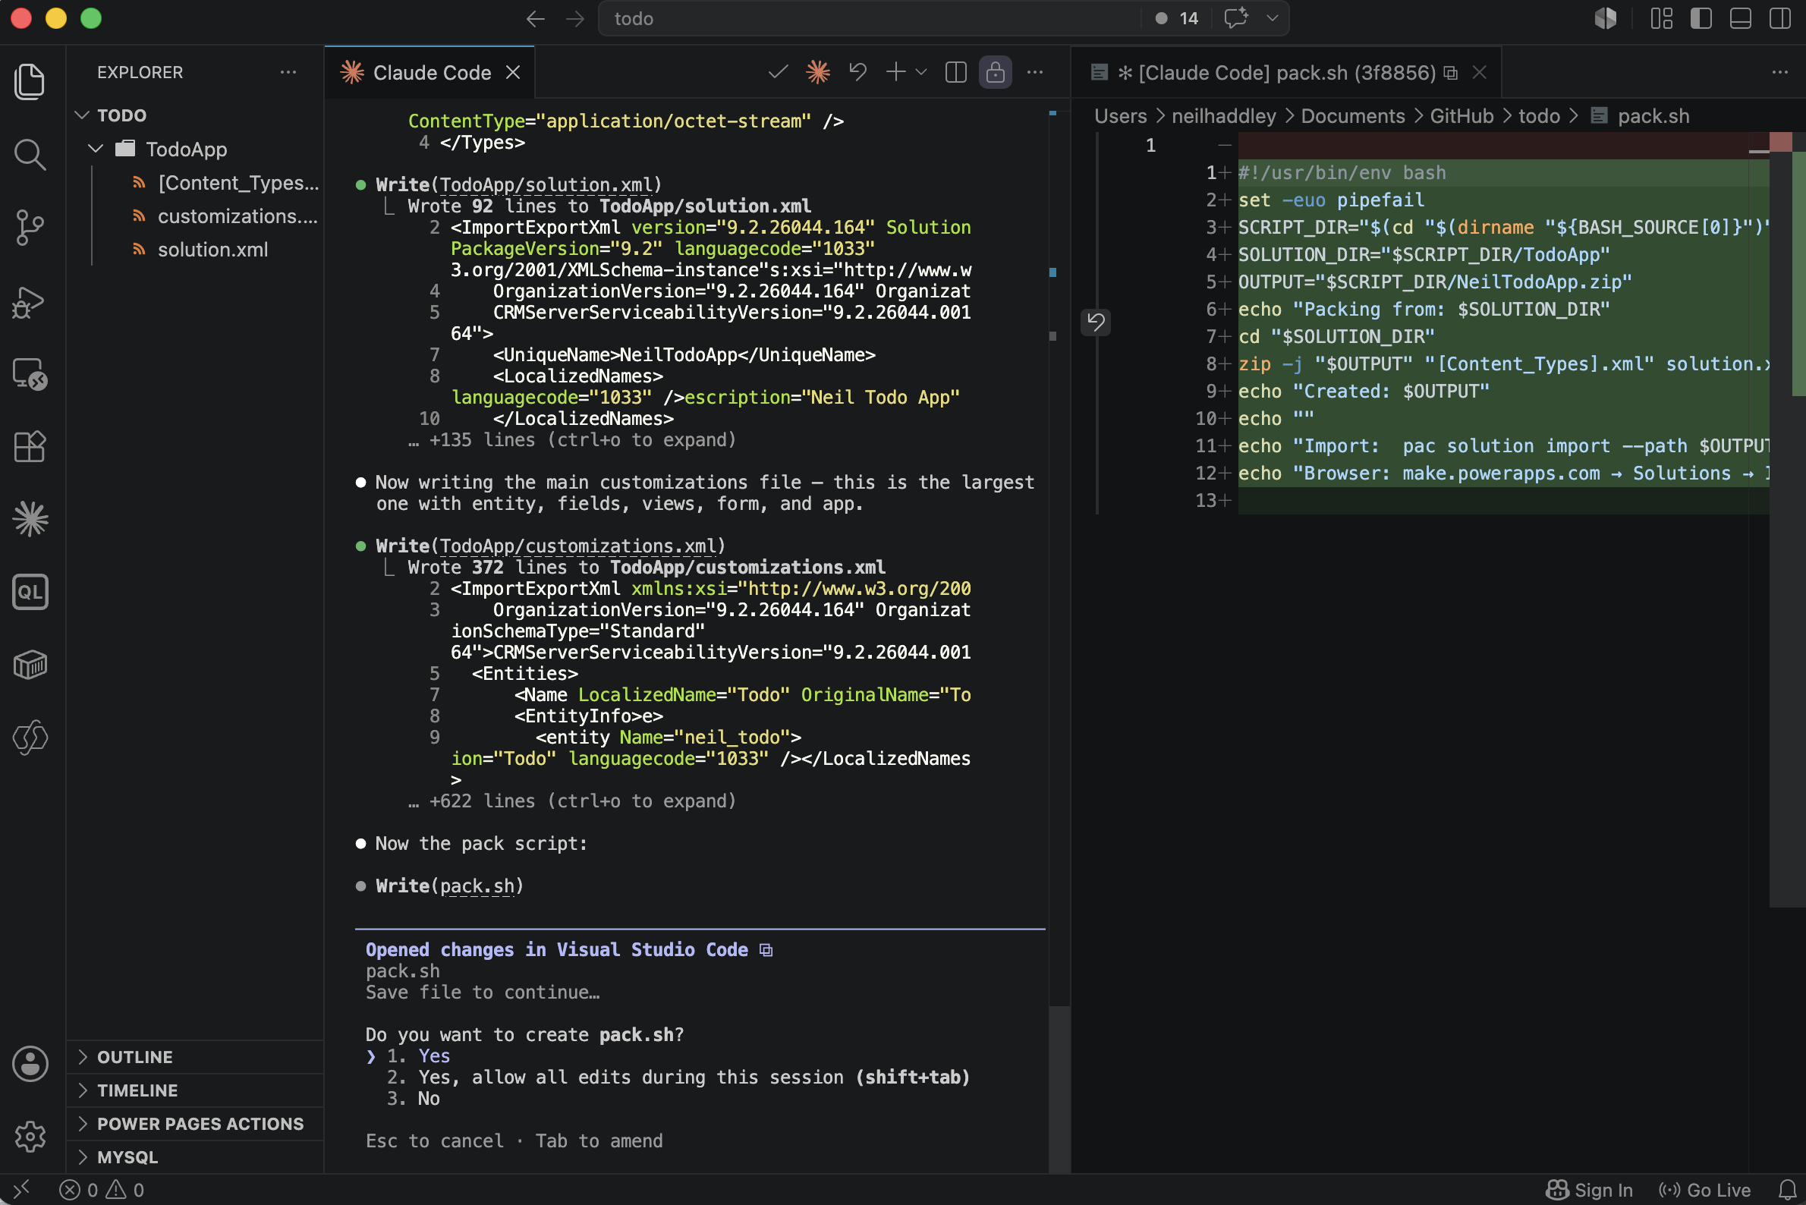This screenshot has height=1205, width=1806.
Task: Click the Go Forward arrow
Action: tap(575, 18)
